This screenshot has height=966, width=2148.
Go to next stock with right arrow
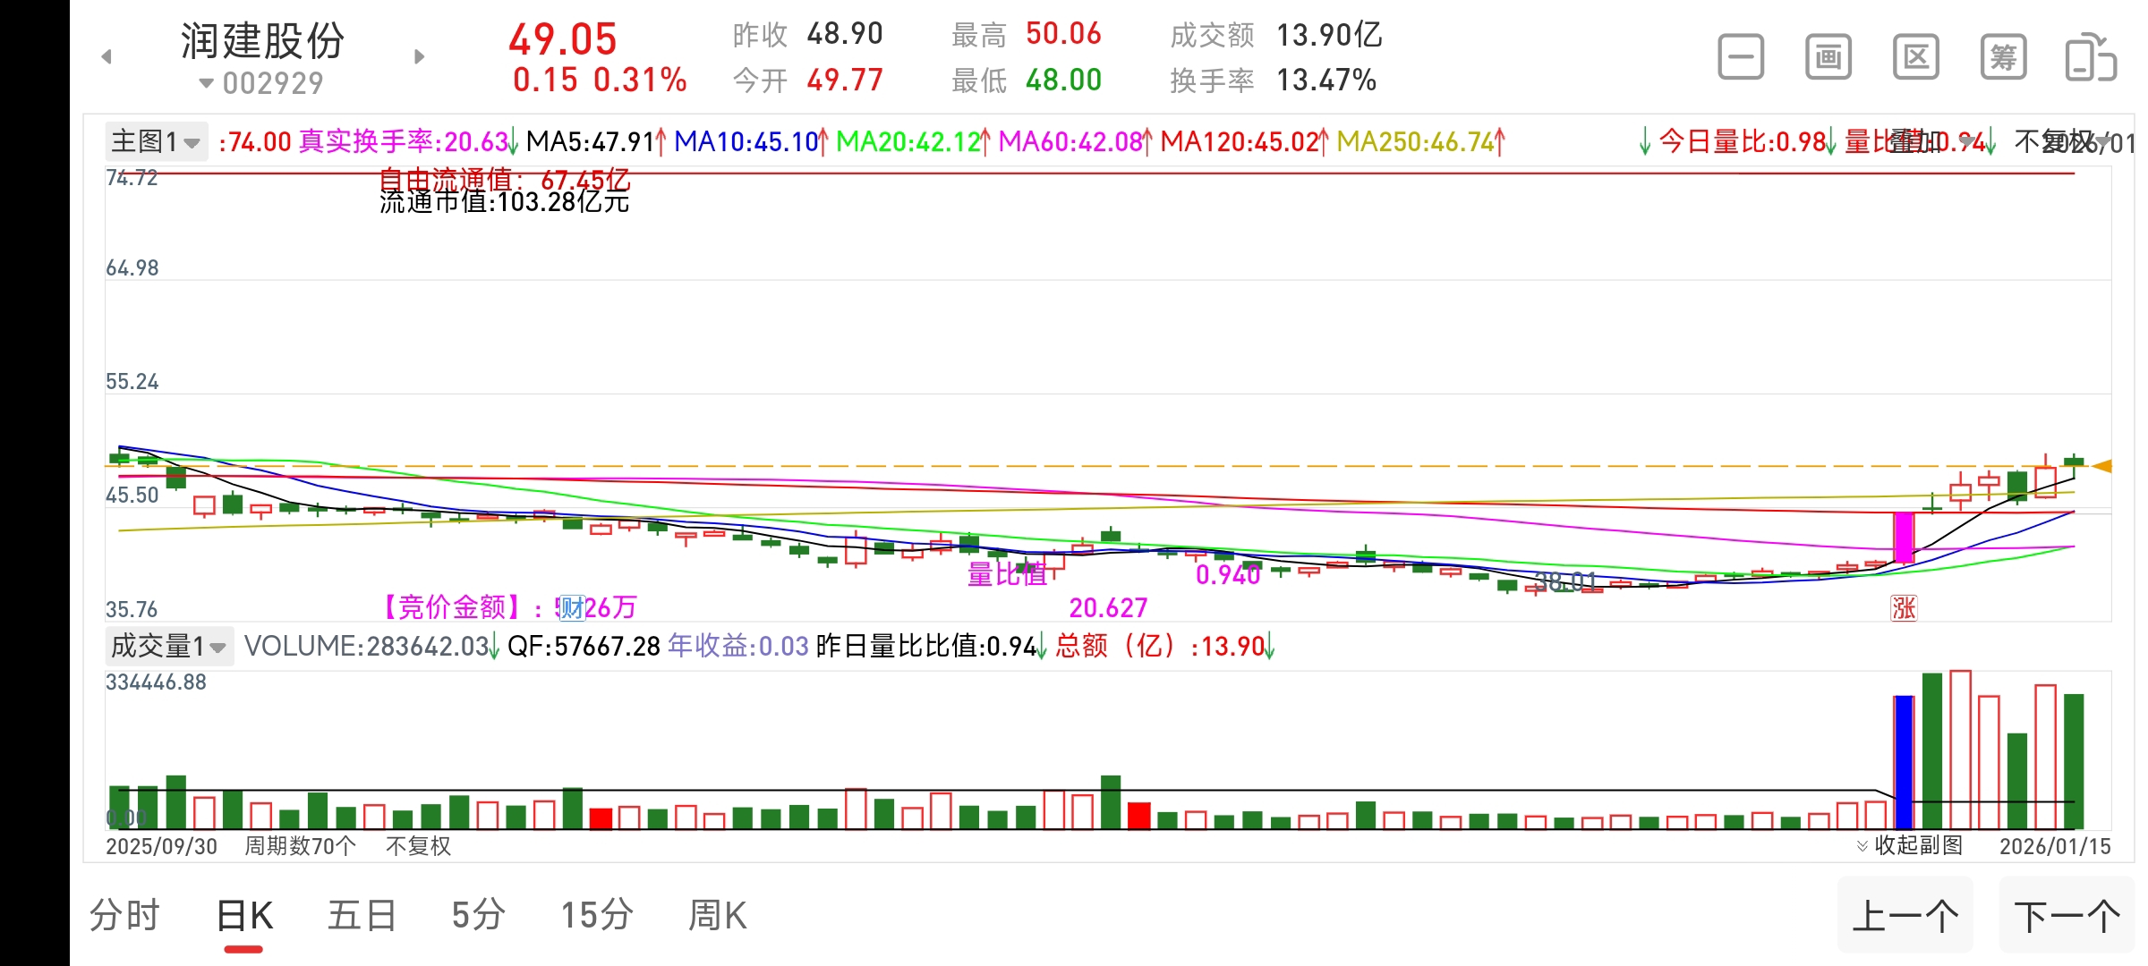419,57
